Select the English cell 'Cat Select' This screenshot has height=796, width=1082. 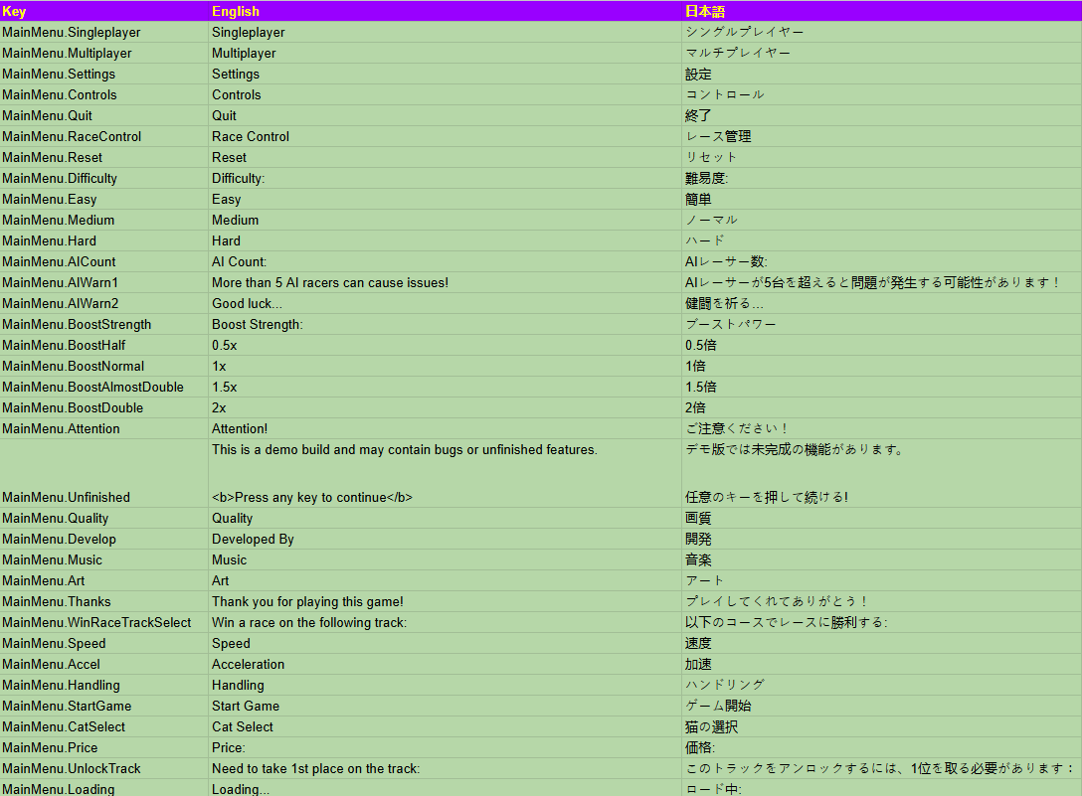pyautogui.click(x=446, y=727)
